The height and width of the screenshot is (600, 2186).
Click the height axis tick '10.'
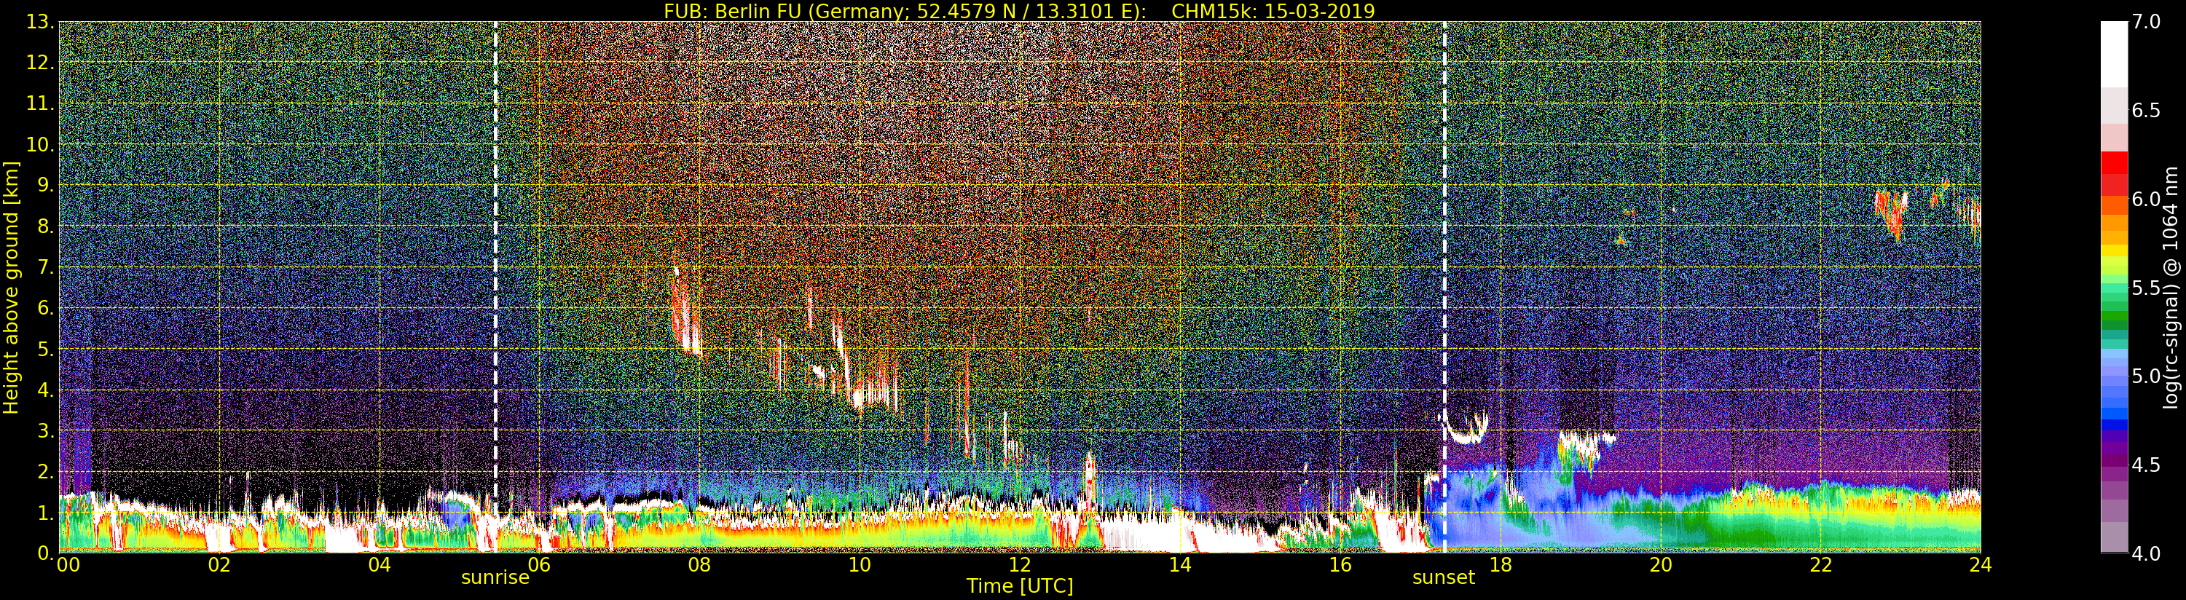pos(40,144)
